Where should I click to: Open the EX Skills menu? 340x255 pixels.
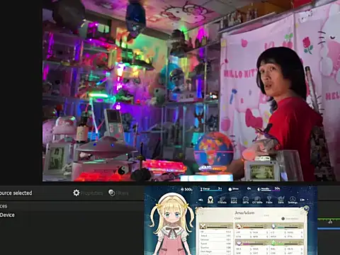257,200
